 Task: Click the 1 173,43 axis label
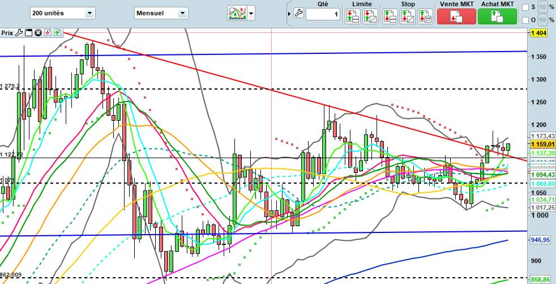tap(542, 136)
